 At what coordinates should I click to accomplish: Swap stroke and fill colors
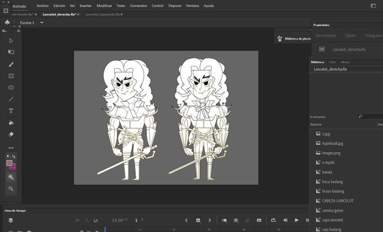(14, 157)
